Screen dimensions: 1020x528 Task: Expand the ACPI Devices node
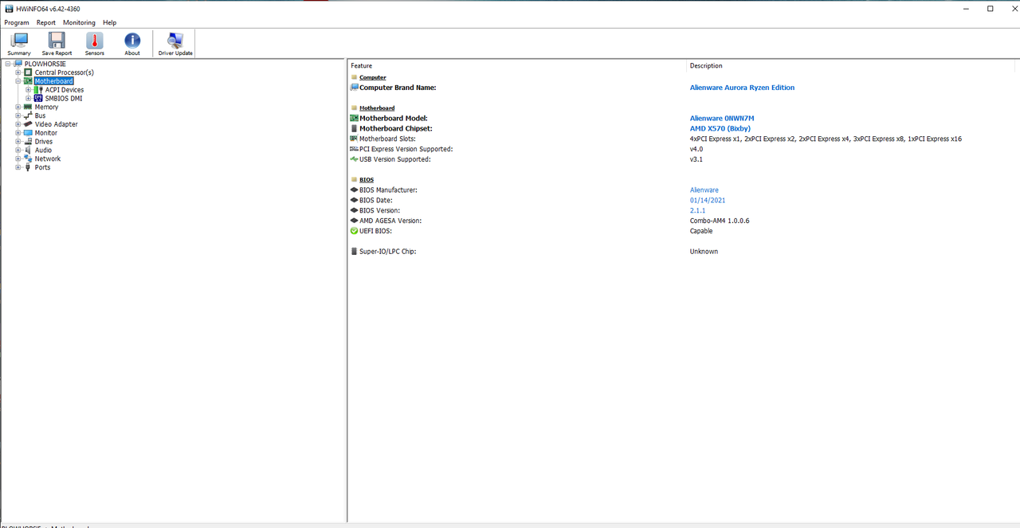28,90
